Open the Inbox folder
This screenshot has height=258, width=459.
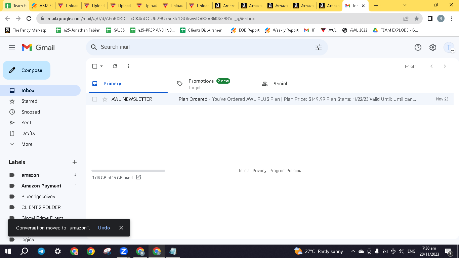coord(40,90)
